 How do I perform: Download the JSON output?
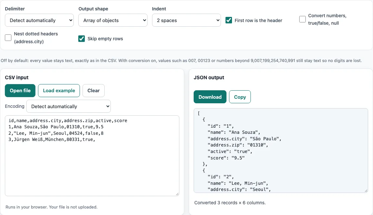click(x=210, y=97)
